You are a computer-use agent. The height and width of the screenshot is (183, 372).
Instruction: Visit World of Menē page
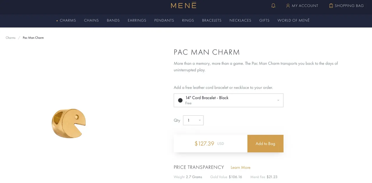click(x=294, y=20)
